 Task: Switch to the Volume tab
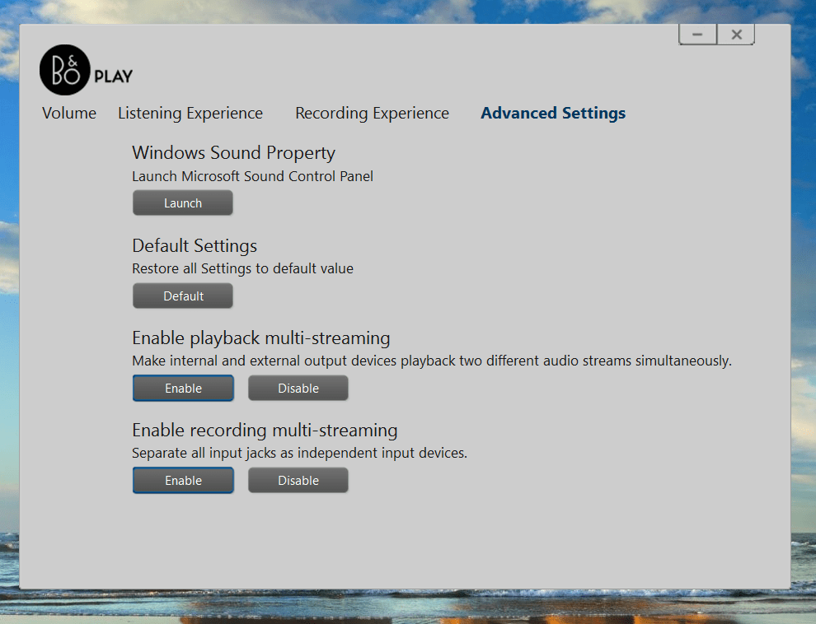[x=68, y=113]
